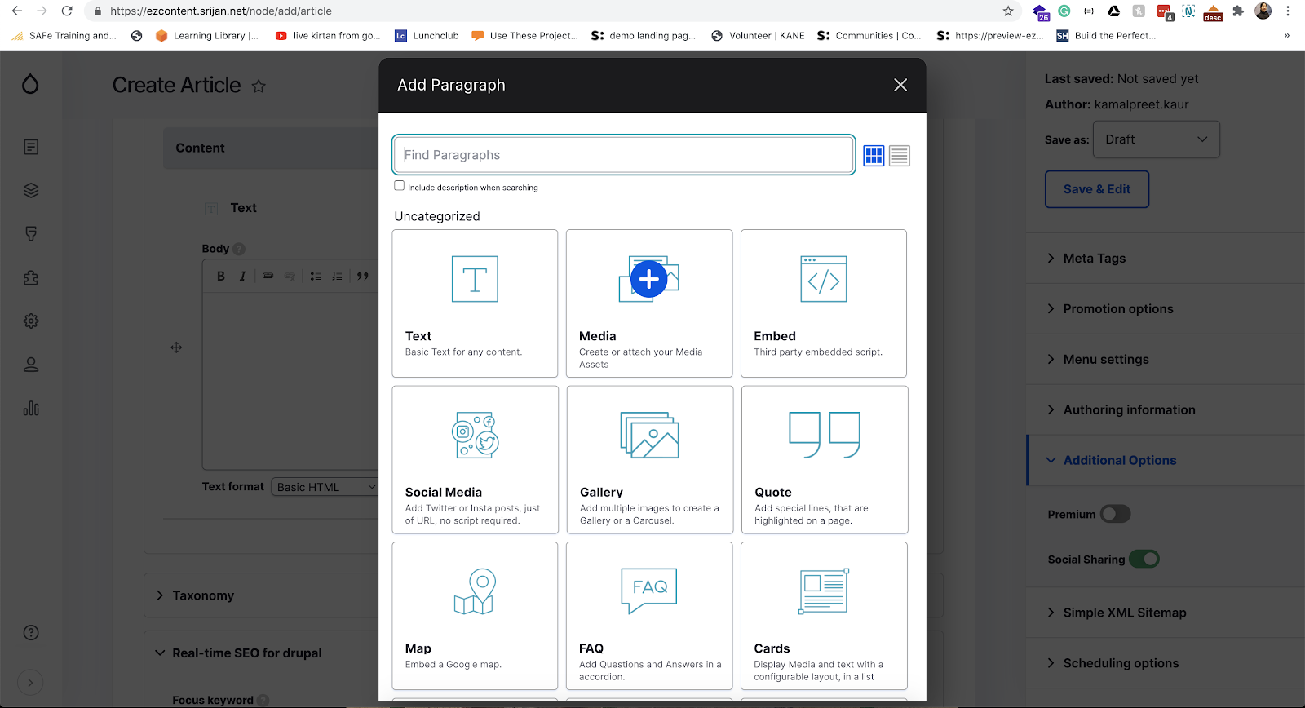The height and width of the screenshot is (708, 1305).
Task: Open People icon in sidebar
Action: pos(31,365)
